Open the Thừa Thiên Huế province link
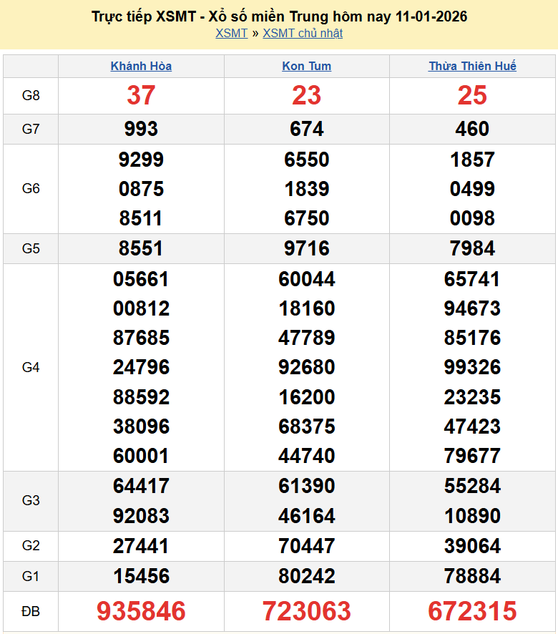 pos(472,66)
